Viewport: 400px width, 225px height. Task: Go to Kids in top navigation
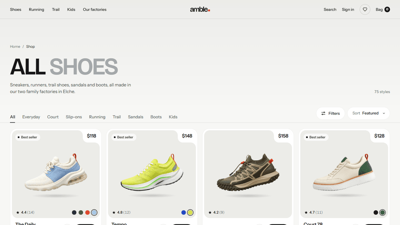(x=71, y=9)
